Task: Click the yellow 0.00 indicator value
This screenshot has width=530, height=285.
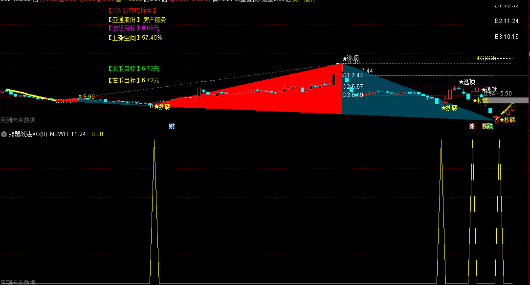Action: point(97,134)
